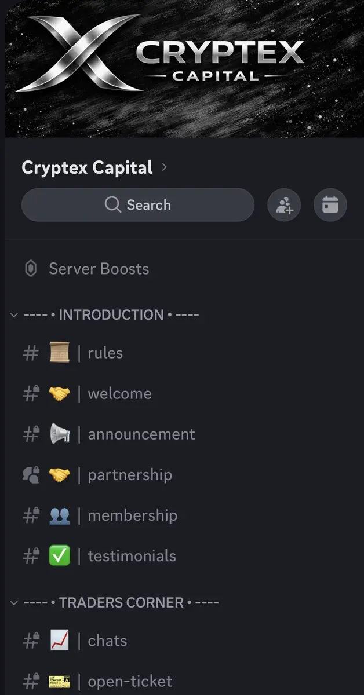The image size is (364, 695).
Task: Click the chart emoji beside chats
Action: click(x=60, y=641)
